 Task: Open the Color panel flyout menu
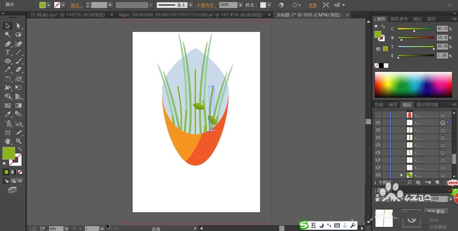[454, 19]
